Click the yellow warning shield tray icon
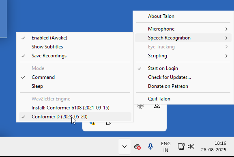The height and width of the screenshot is (157, 234). 92,123
